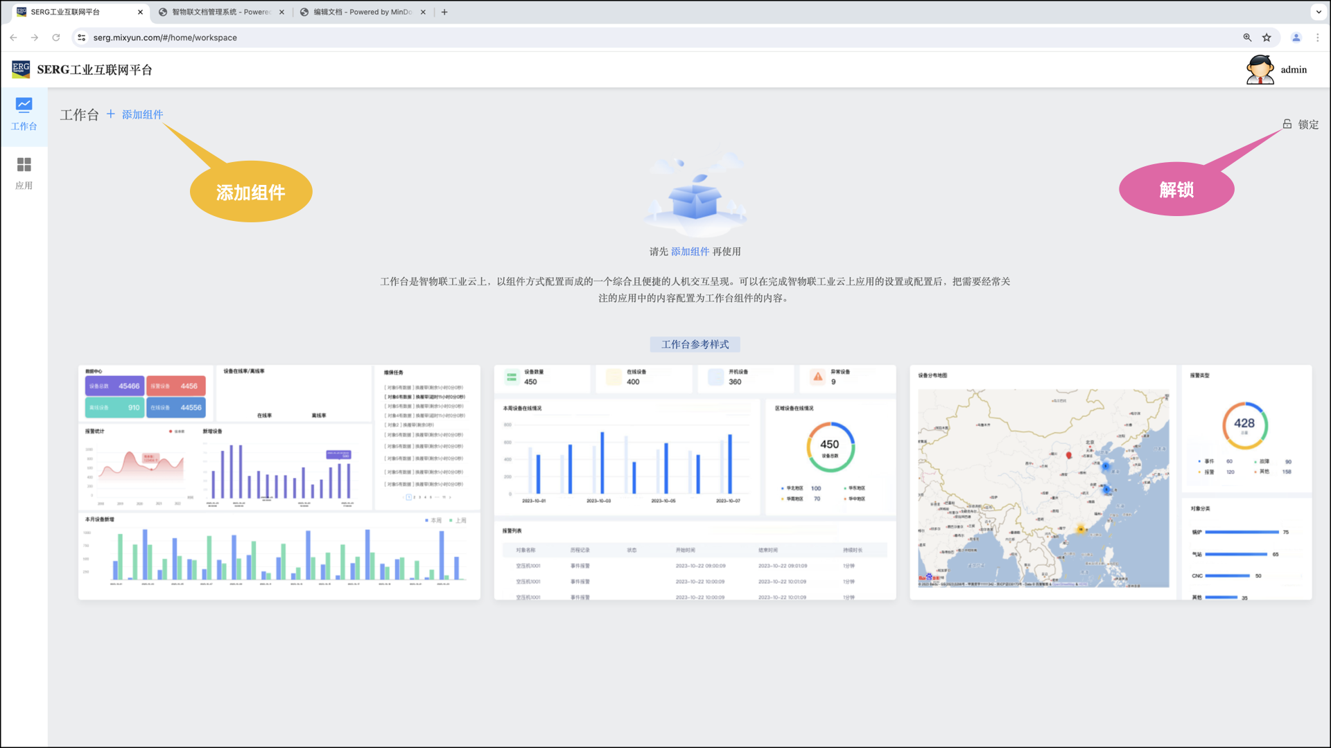Click the plus icon beside 添加组件

pos(111,114)
